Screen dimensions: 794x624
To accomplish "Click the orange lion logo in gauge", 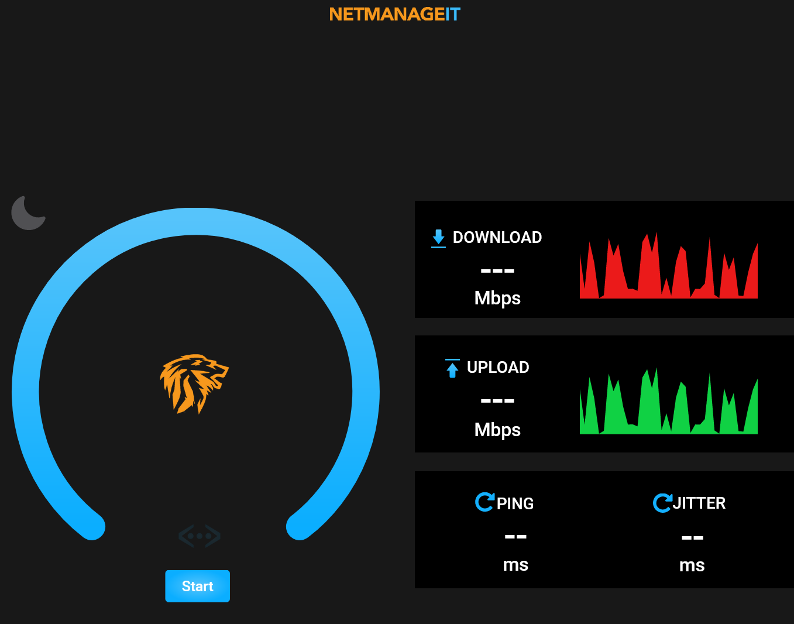I will click(x=194, y=383).
